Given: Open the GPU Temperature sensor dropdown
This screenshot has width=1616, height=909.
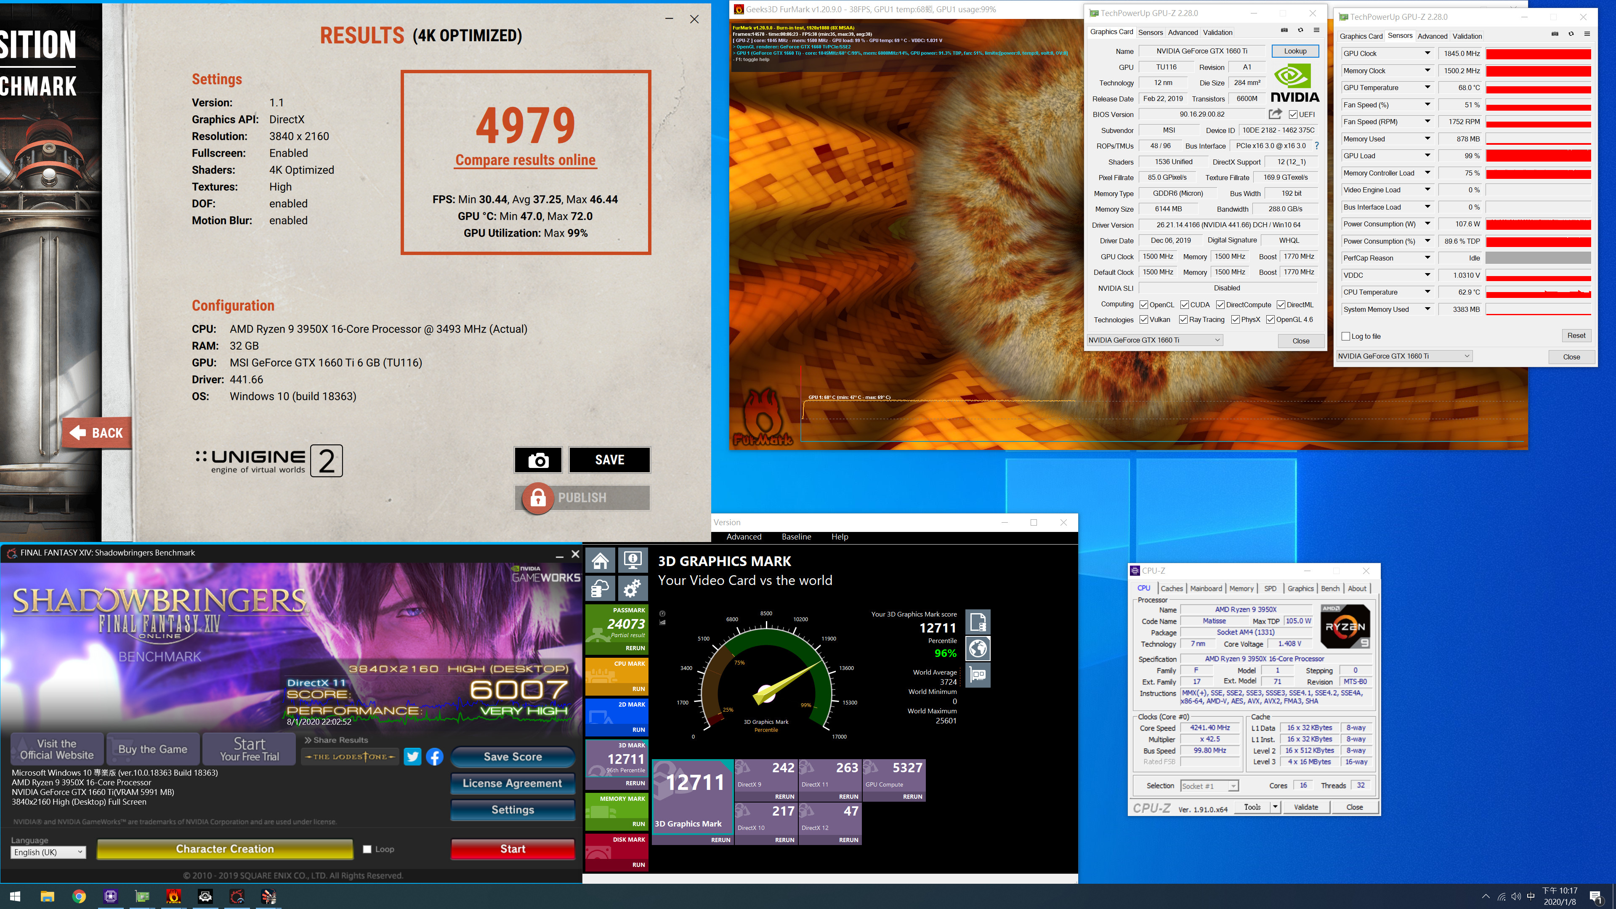Looking at the screenshot, I should 1428,87.
